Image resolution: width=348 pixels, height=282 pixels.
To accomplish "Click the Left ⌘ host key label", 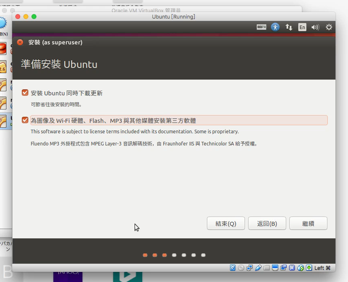I will tap(323, 268).
